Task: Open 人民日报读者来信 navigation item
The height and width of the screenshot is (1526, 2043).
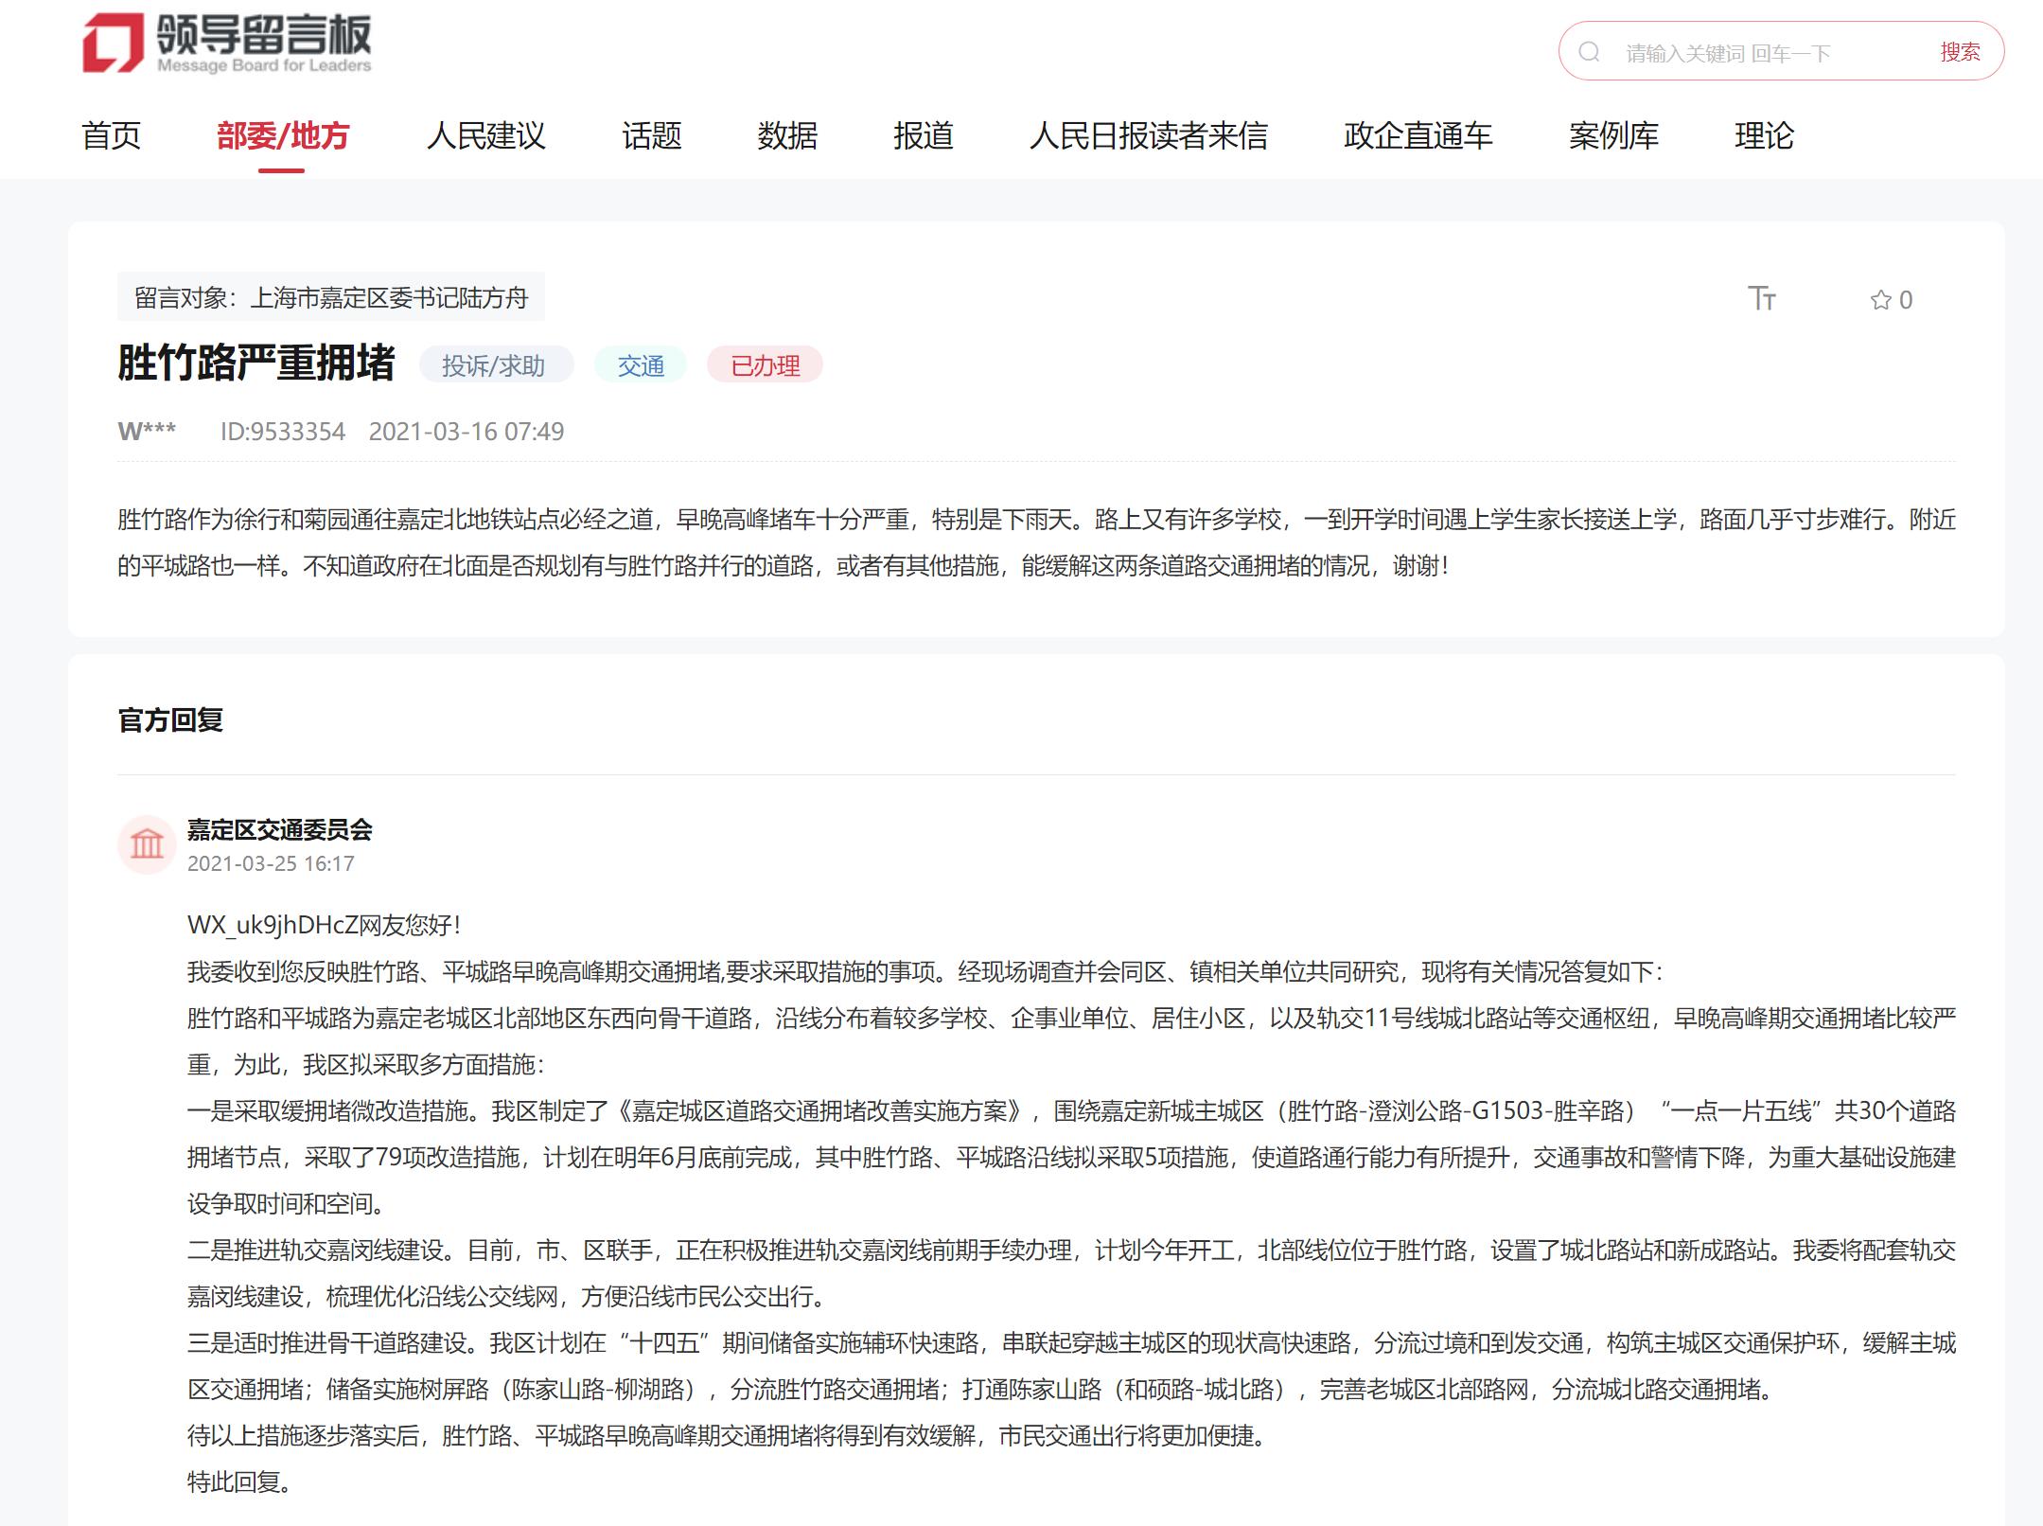Action: (x=1148, y=135)
